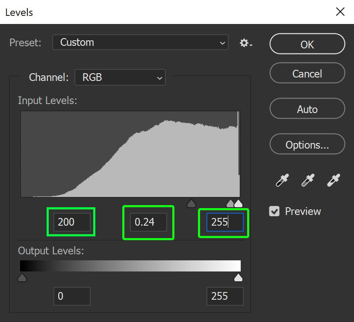This screenshot has height=322, width=354.
Task: Select the gray point eyedropper
Action: point(308,180)
